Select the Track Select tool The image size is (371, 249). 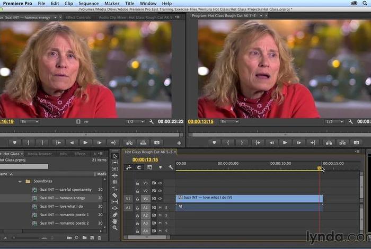[x=115, y=163]
